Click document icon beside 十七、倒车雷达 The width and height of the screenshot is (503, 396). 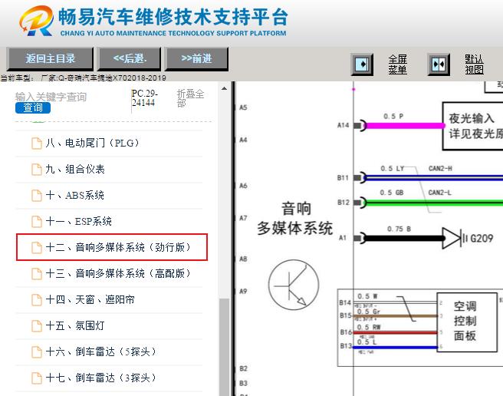37,378
